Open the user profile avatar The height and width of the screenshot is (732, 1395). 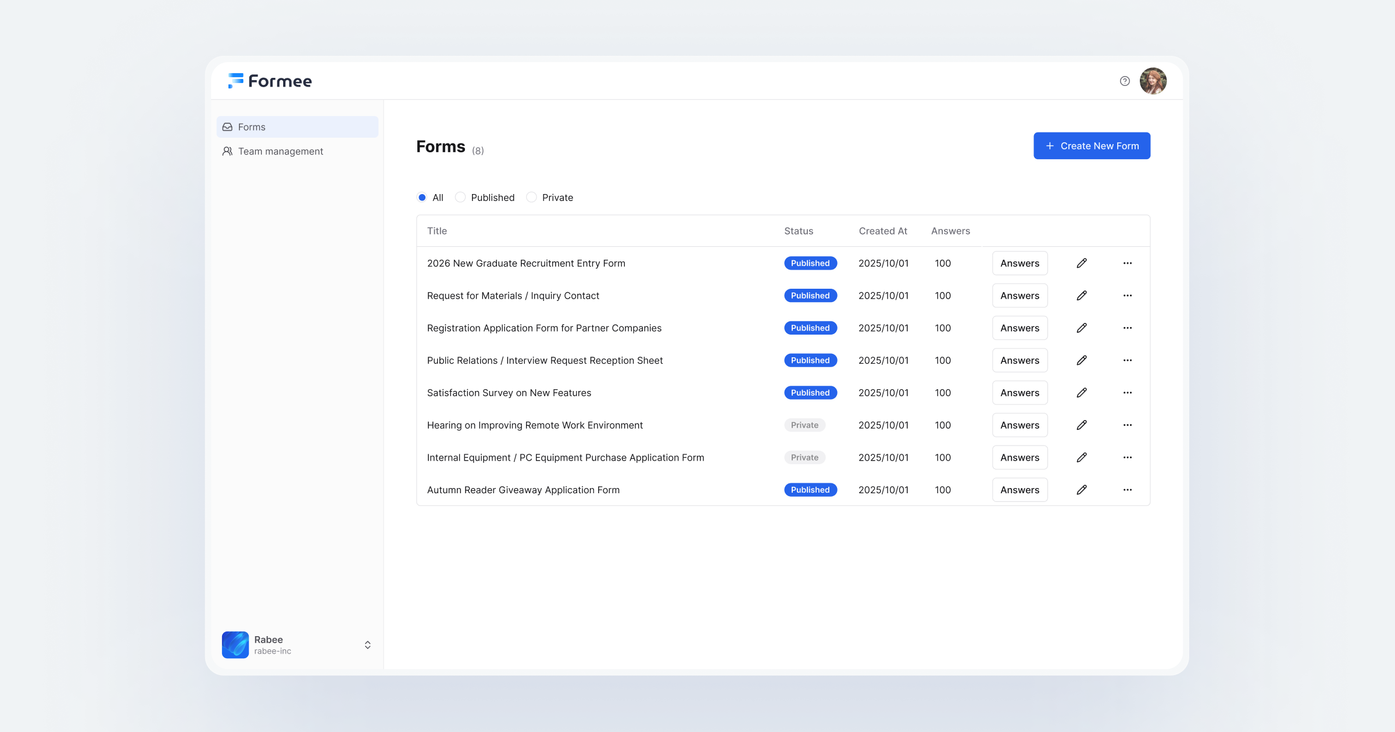click(1153, 81)
